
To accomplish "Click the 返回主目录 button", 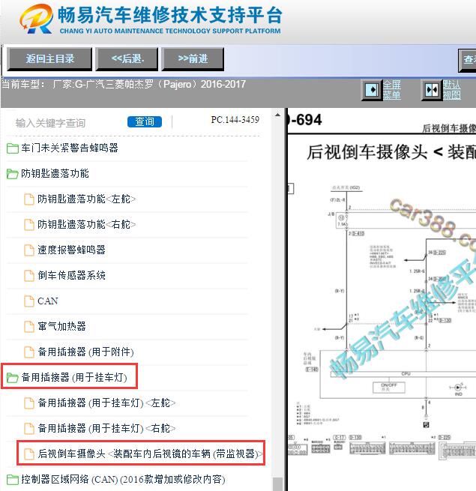I will [49, 59].
